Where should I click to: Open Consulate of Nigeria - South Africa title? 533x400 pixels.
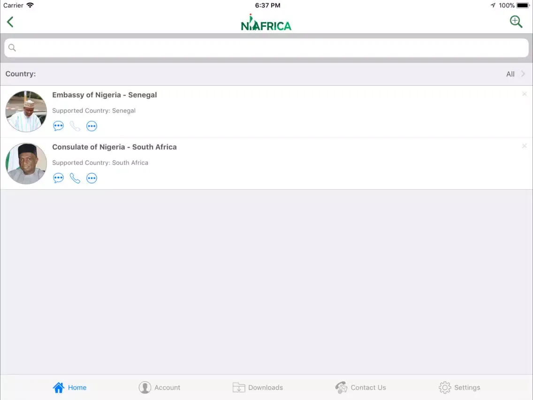click(x=114, y=147)
